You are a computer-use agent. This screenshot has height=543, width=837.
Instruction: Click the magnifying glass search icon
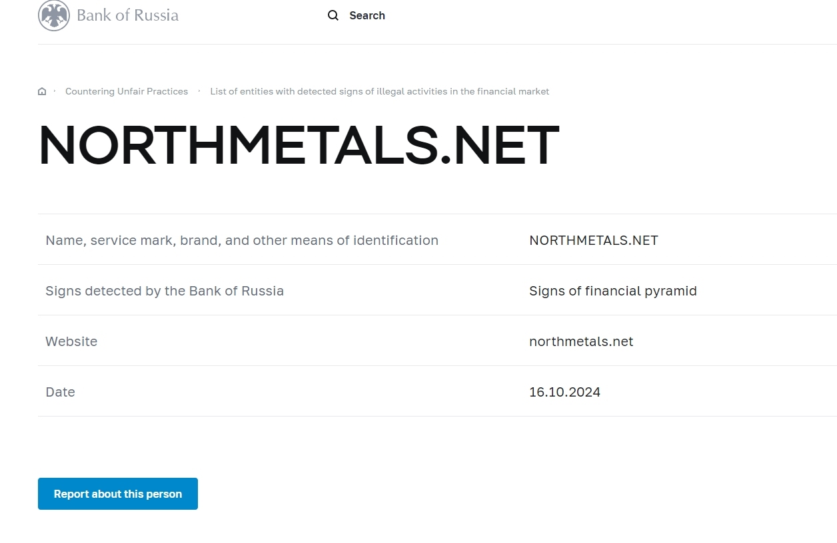pos(333,15)
